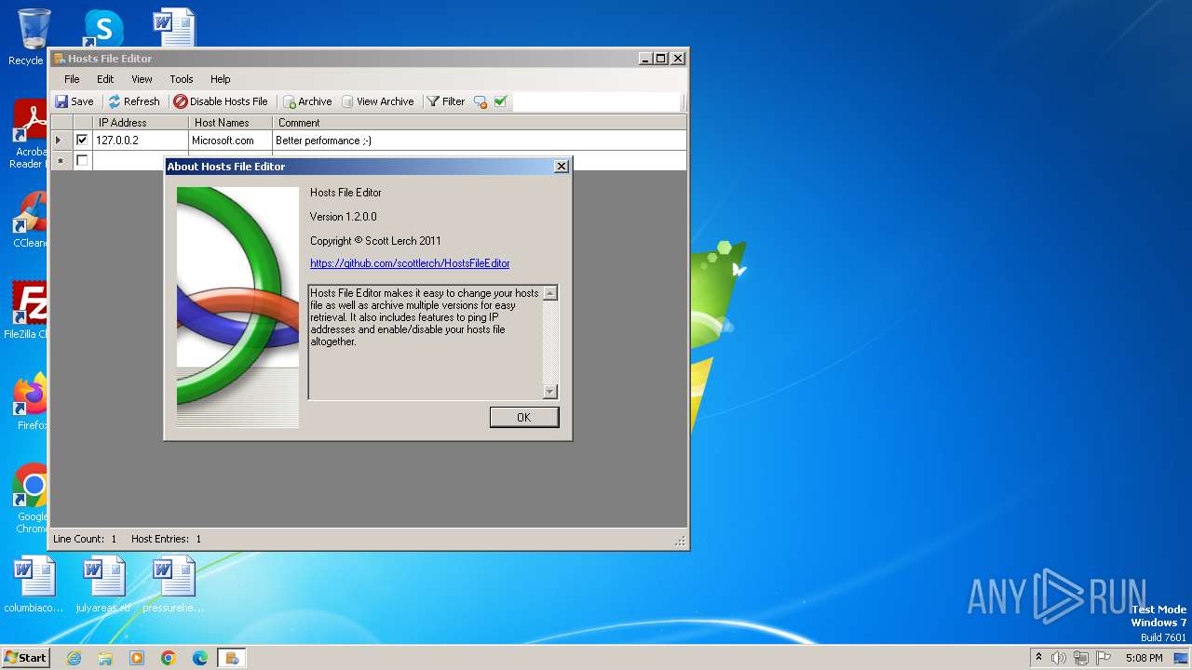Archive the current hosts file
This screenshot has width=1192, height=670.
[x=307, y=101]
